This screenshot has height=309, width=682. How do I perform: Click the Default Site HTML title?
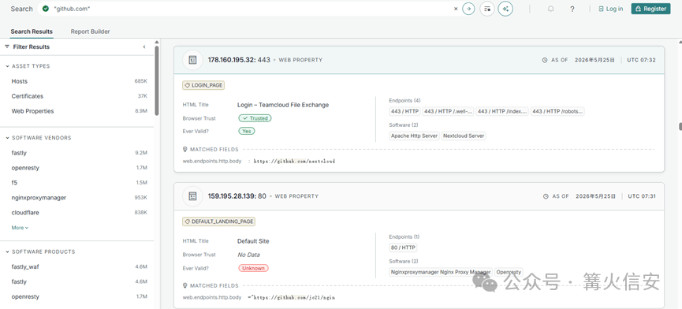[x=253, y=241]
